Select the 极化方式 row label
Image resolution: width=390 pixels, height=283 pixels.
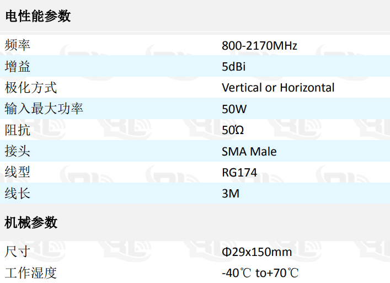(x=30, y=88)
